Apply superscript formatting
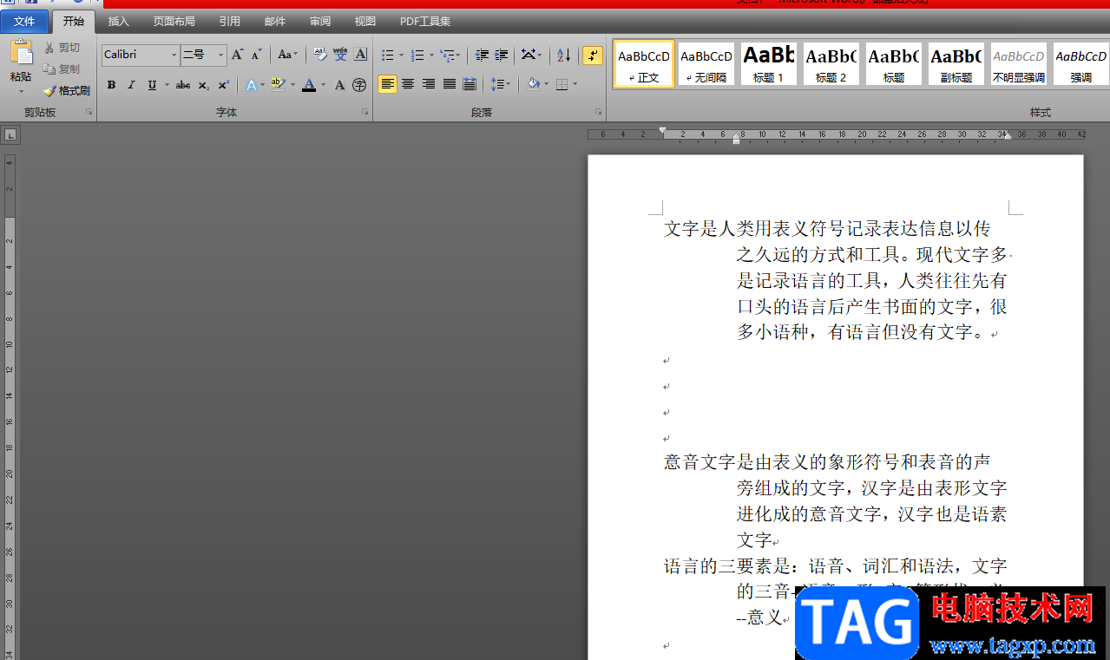This screenshot has width=1110, height=660. pyautogui.click(x=224, y=85)
